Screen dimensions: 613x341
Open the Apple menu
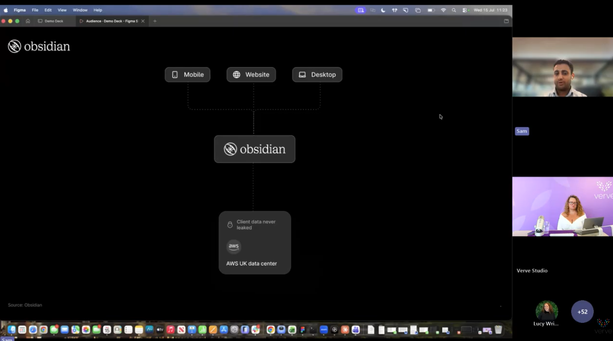pyautogui.click(x=6, y=10)
